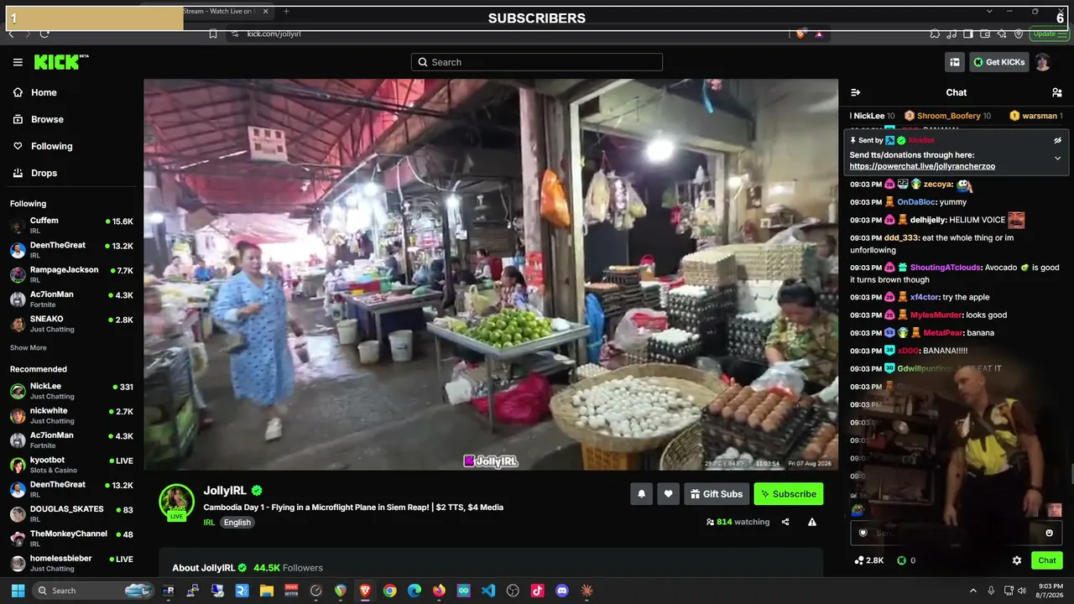Open Firefox from taskbar
This screenshot has width=1074, height=604.
(439, 591)
